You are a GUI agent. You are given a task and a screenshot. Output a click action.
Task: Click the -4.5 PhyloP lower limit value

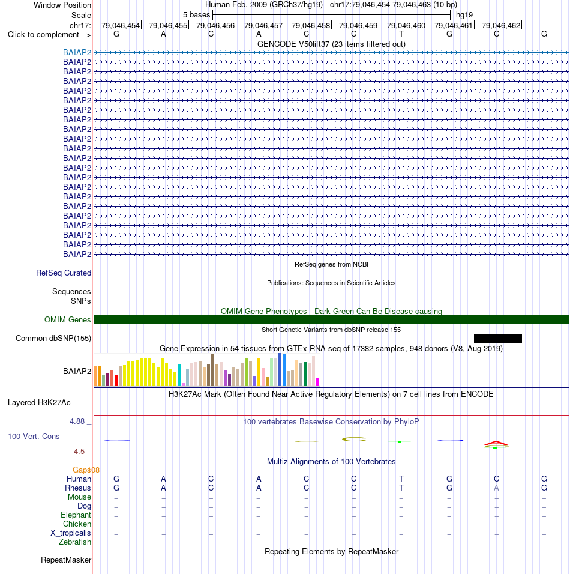coord(78,452)
